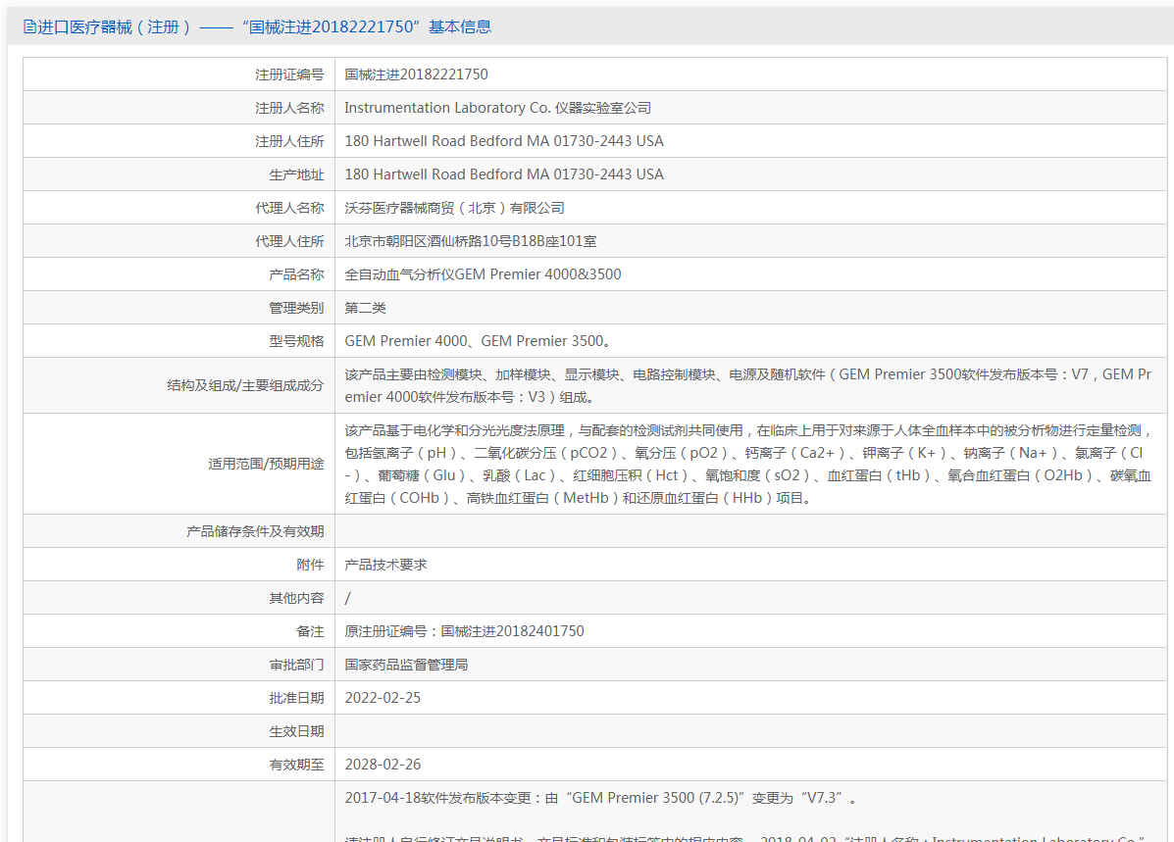Select 沃芬医疗器械商贸（北京）有限公司
This screenshot has height=842, width=1174.
click(x=454, y=208)
